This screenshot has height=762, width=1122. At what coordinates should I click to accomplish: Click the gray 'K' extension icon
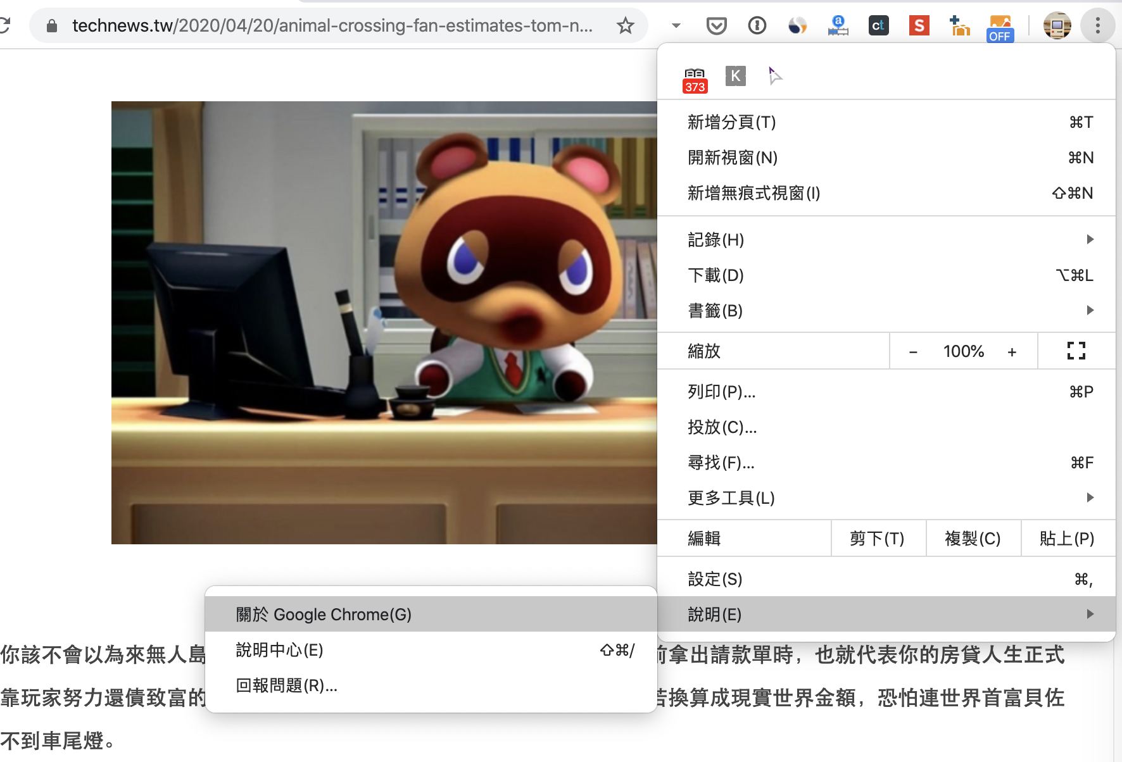(x=735, y=76)
